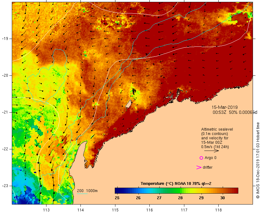Viewport: 262px width, 212px height.
Task: Click the latitude axis label -21
Action: (x=5, y=112)
